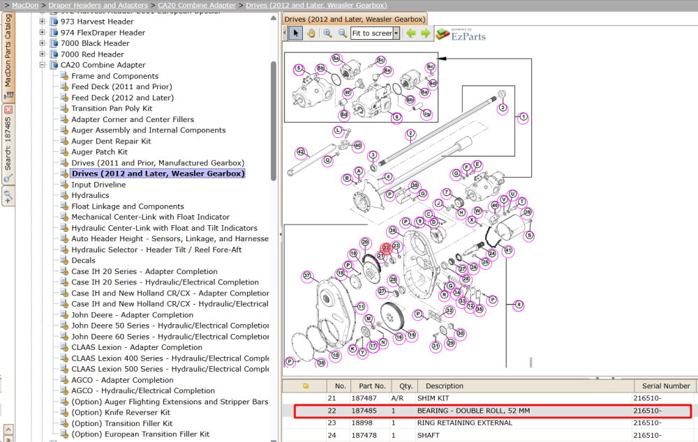Screen dimensions: 698x442
Task: Open Transition Pan Poly Kit
Action: [112, 109]
